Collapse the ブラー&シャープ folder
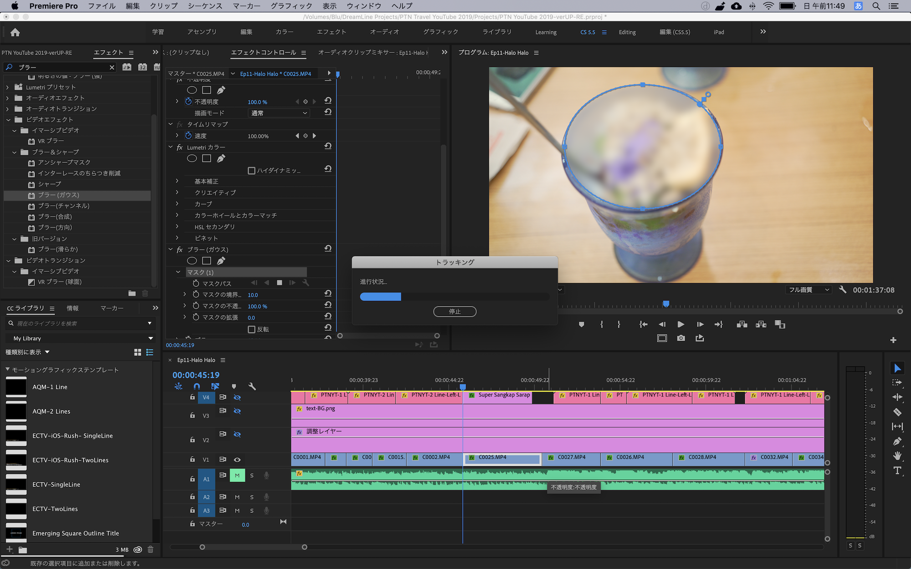The width and height of the screenshot is (911, 569). (x=14, y=152)
